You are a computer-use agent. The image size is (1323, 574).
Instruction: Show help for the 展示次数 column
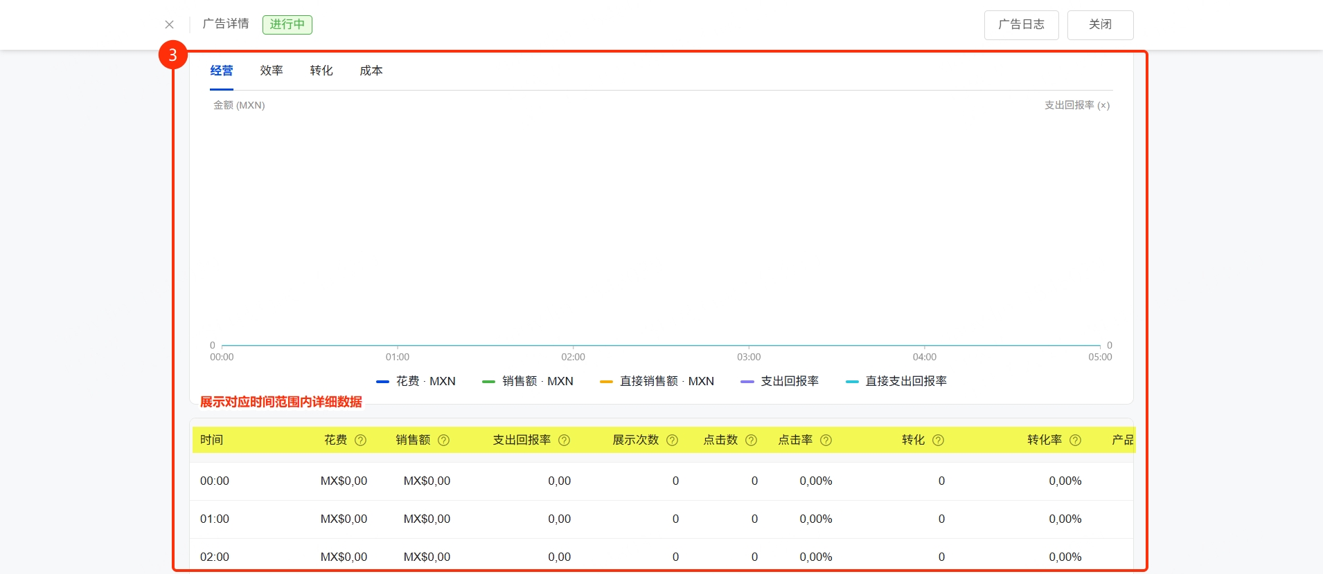click(672, 440)
